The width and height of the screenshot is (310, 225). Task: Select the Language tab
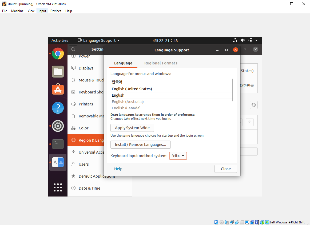point(123,63)
